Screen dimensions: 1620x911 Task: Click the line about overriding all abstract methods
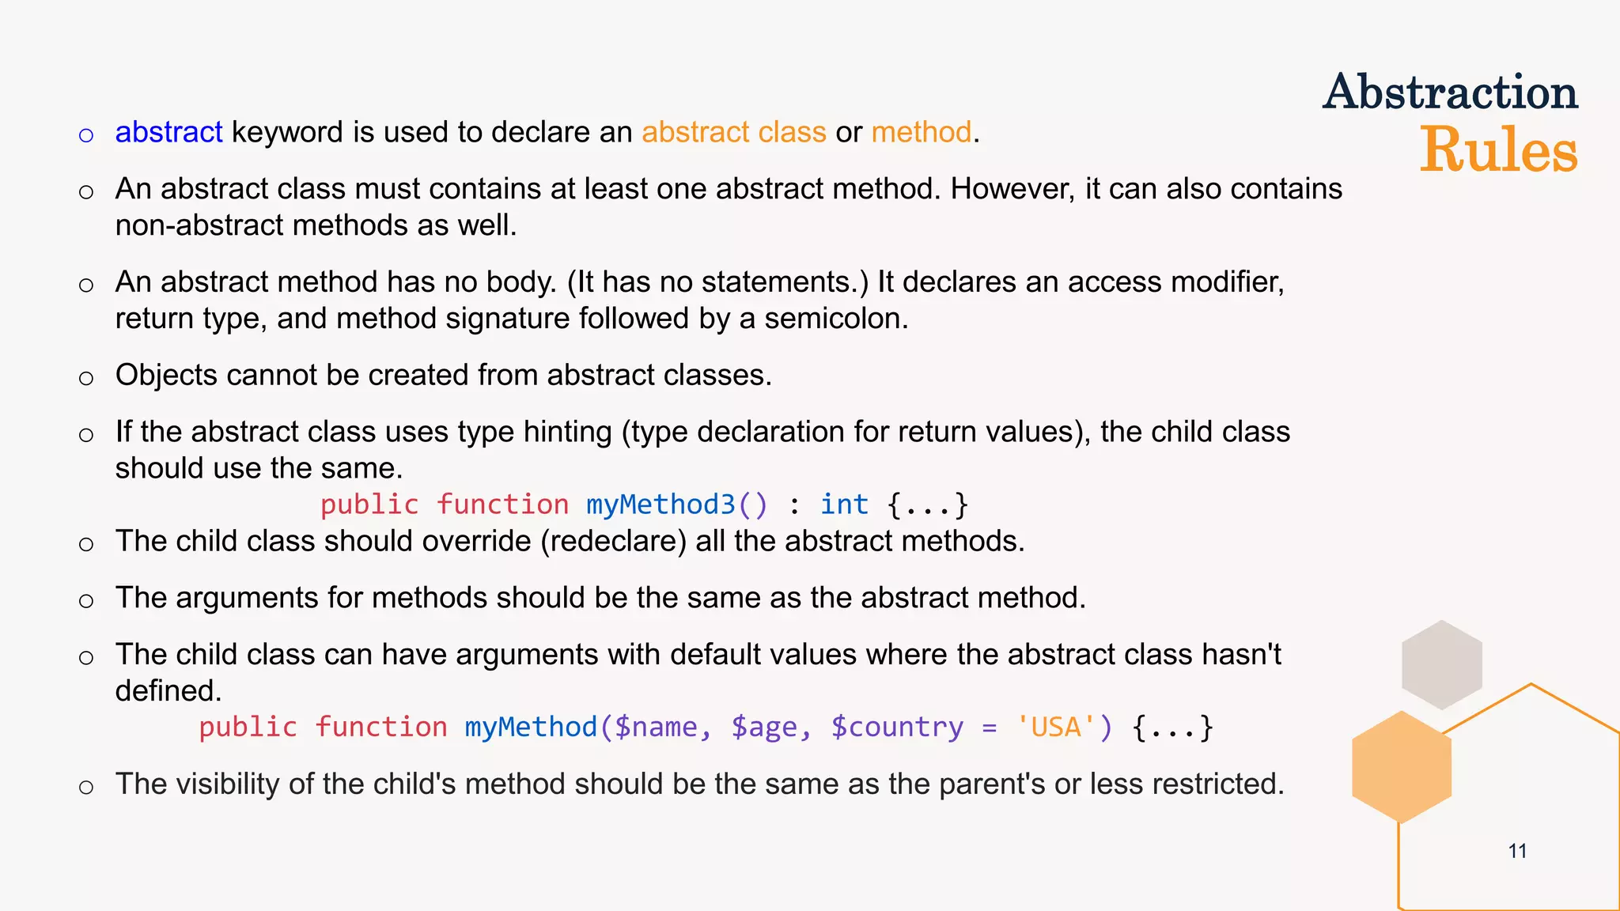(x=570, y=541)
